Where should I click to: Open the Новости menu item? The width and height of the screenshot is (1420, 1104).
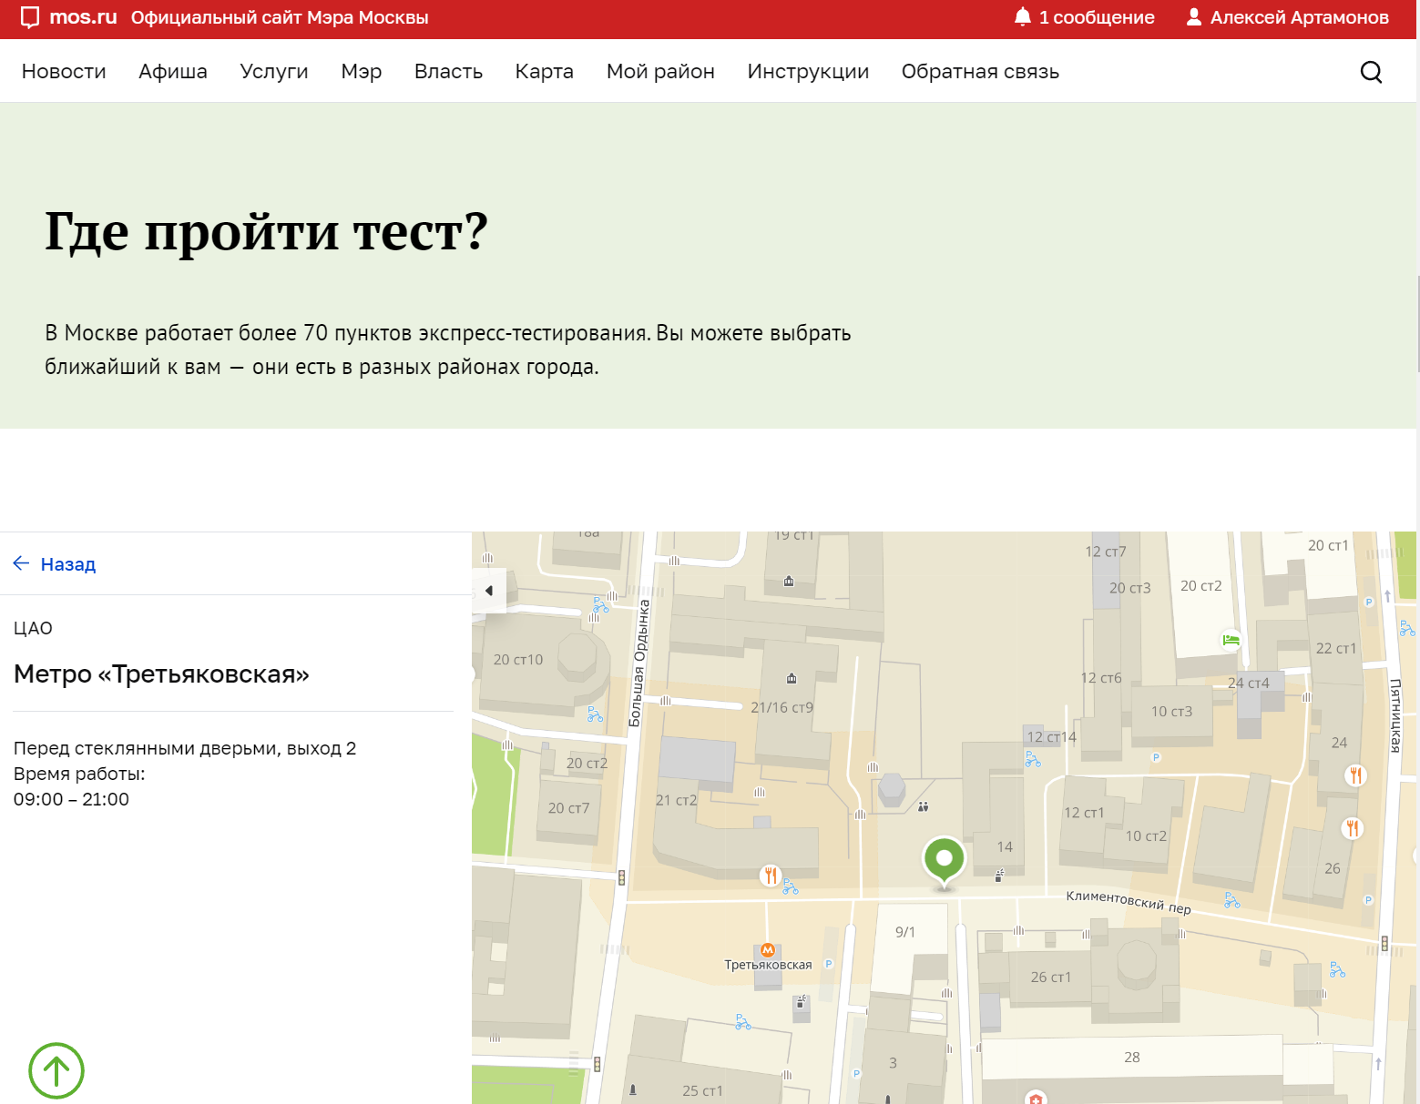pyautogui.click(x=64, y=72)
